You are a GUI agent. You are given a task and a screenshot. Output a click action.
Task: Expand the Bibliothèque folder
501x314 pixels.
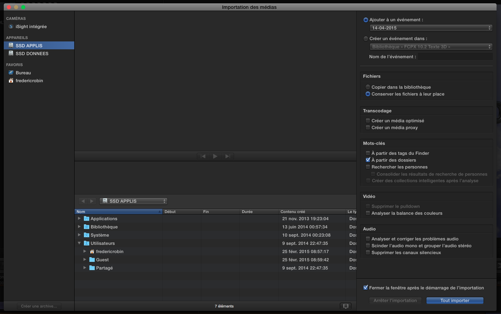click(79, 227)
